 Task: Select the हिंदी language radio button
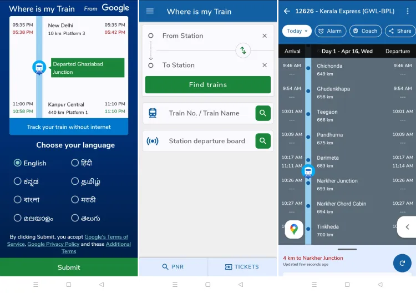click(x=75, y=163)
